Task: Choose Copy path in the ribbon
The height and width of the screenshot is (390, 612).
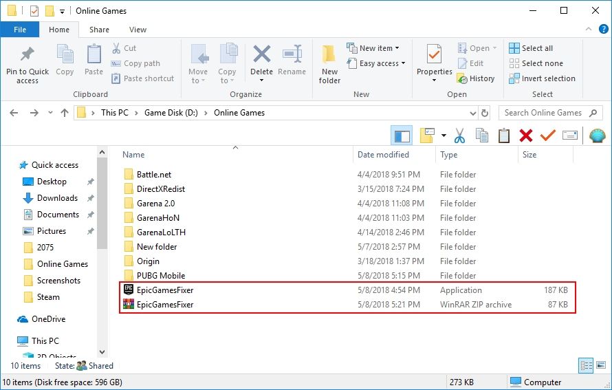Action: (x=136, y=63)
